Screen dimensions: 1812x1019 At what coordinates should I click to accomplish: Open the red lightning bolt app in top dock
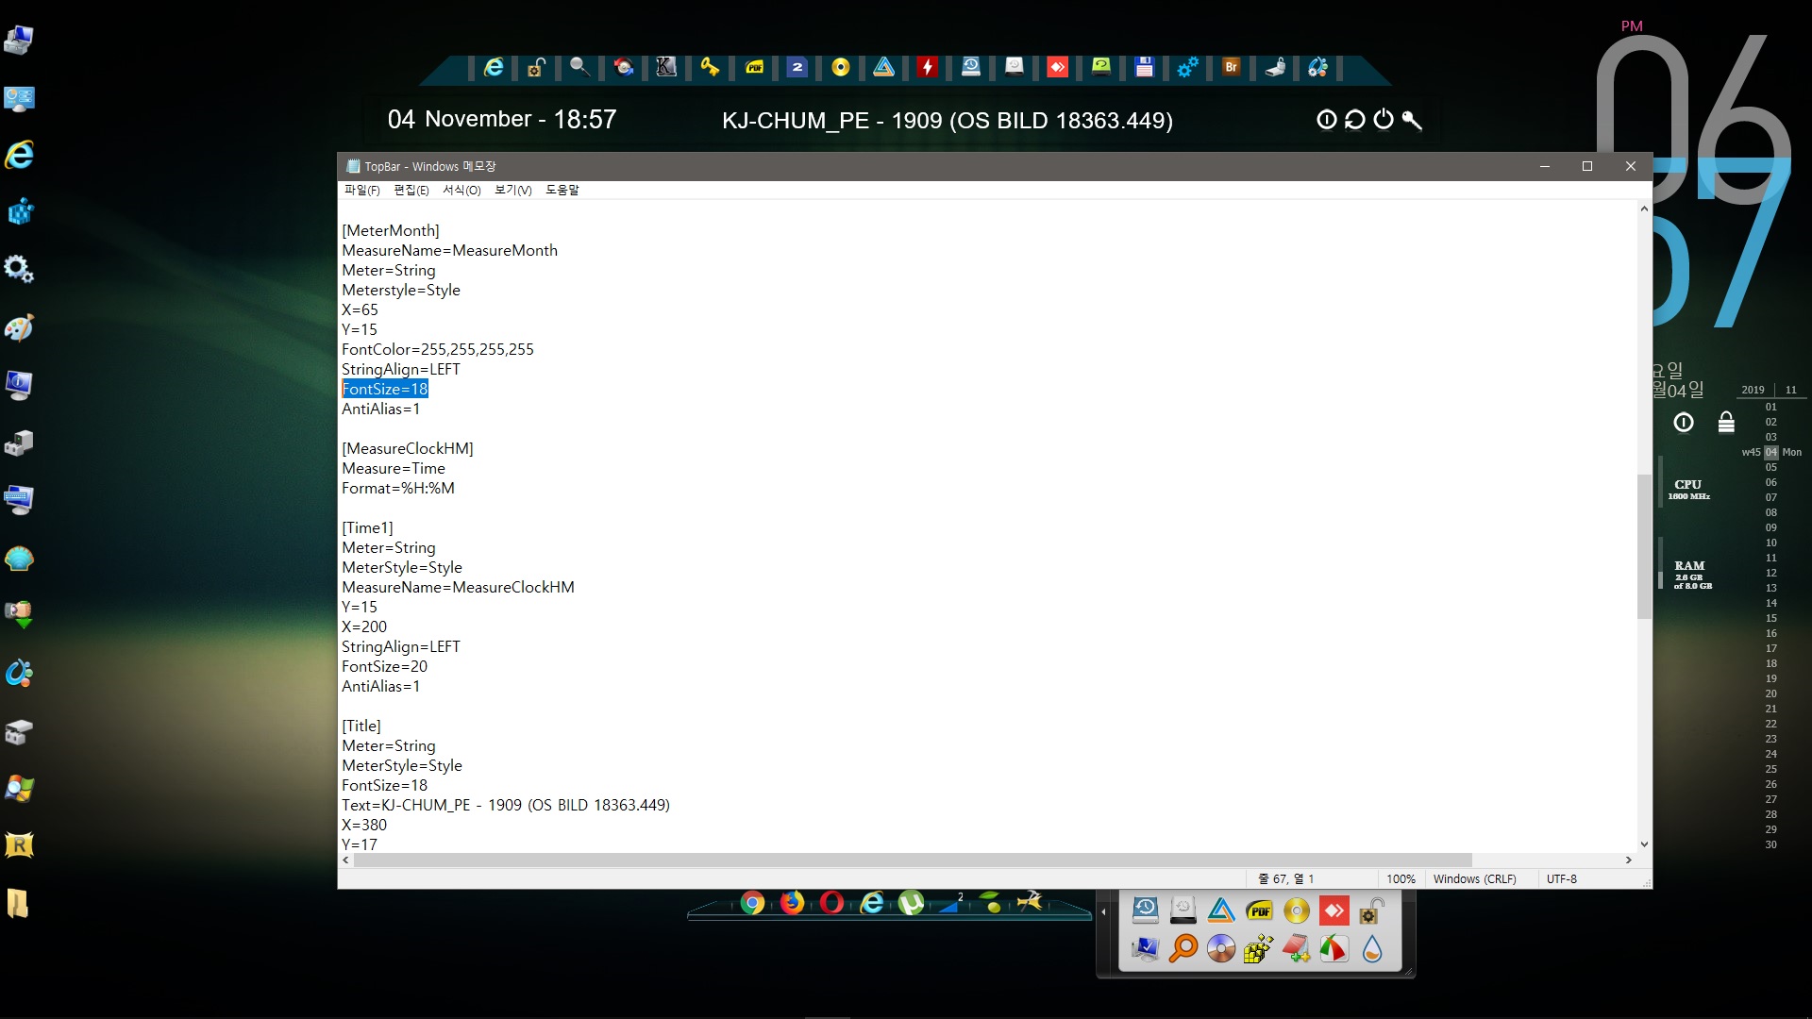(928, 67)
